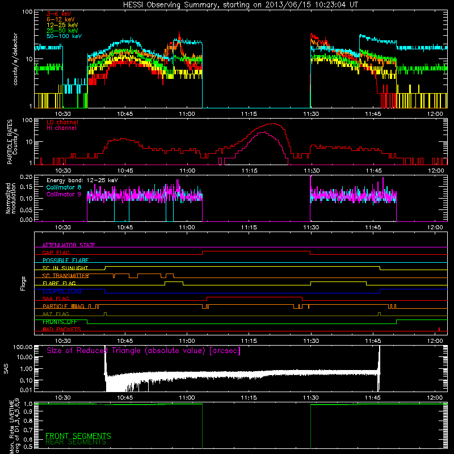Viewport: 454px width, 454px height.
Task: Click the 'REAR SEGMENTS' legend label
Action: [x=75, y=442]
